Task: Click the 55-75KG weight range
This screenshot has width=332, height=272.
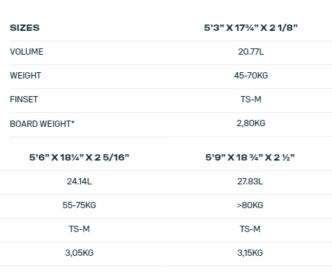Action: click(x=79, y=205)
